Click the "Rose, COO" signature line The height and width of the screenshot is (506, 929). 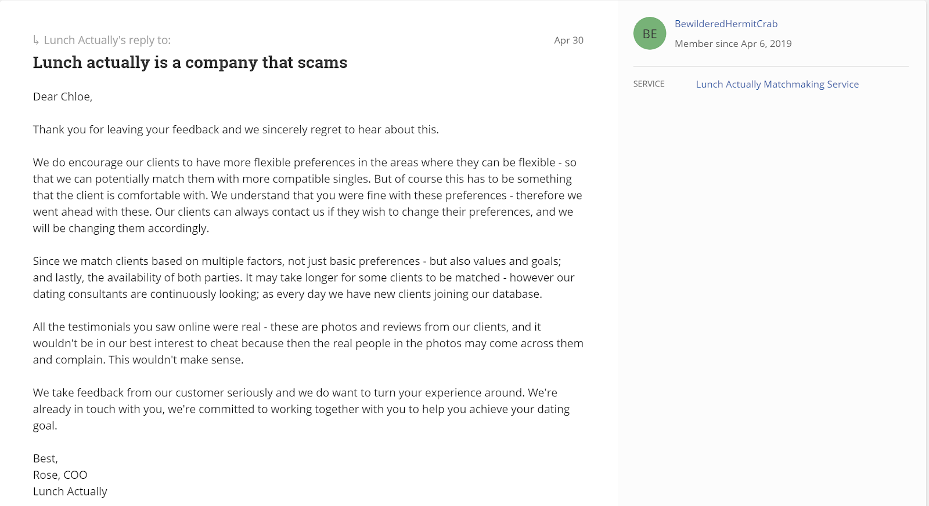pos(60,475)
